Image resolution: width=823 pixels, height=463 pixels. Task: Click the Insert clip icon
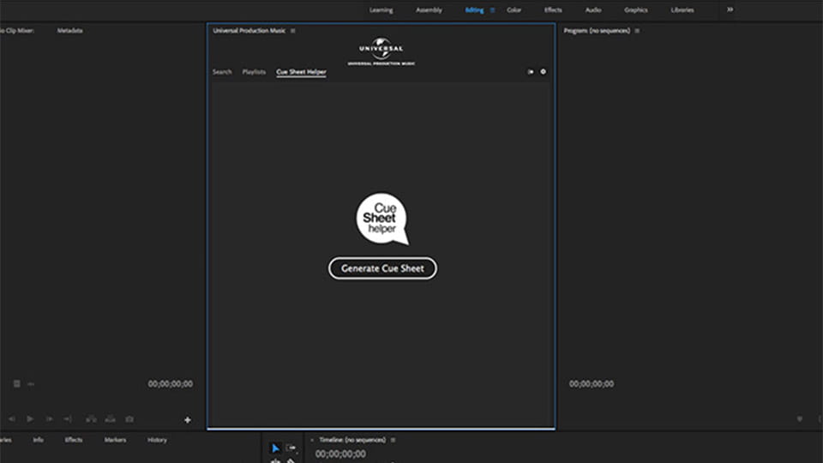point(91,419)
